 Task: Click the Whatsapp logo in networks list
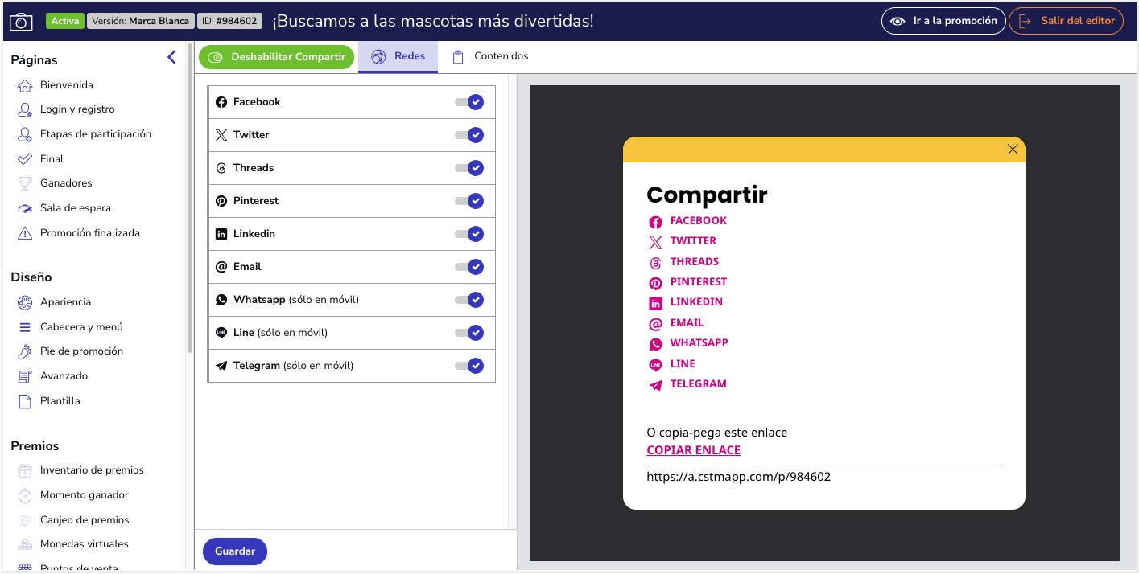point(221,300)
